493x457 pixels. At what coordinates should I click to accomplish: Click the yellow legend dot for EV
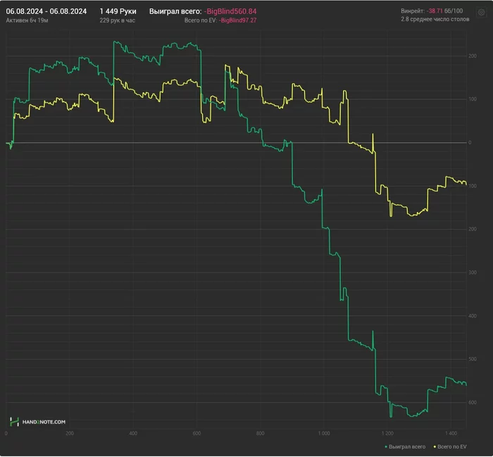click(x=435, y=447)
